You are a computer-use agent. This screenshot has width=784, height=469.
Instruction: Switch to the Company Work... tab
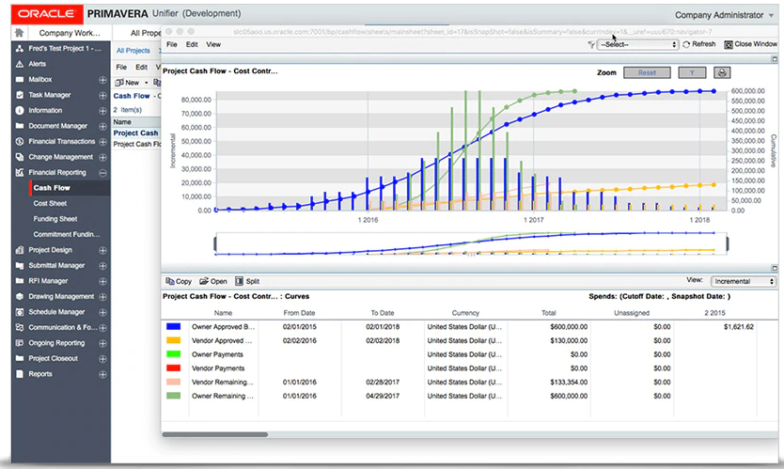tap(70, 33)
